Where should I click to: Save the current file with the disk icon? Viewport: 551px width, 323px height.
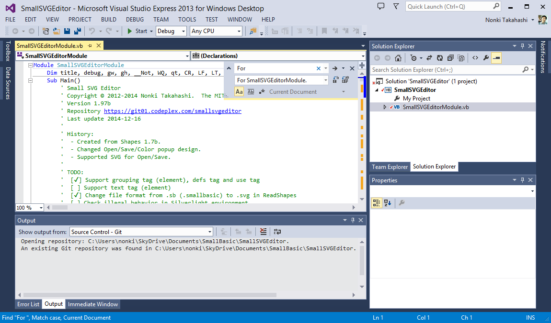pos(67,31)
